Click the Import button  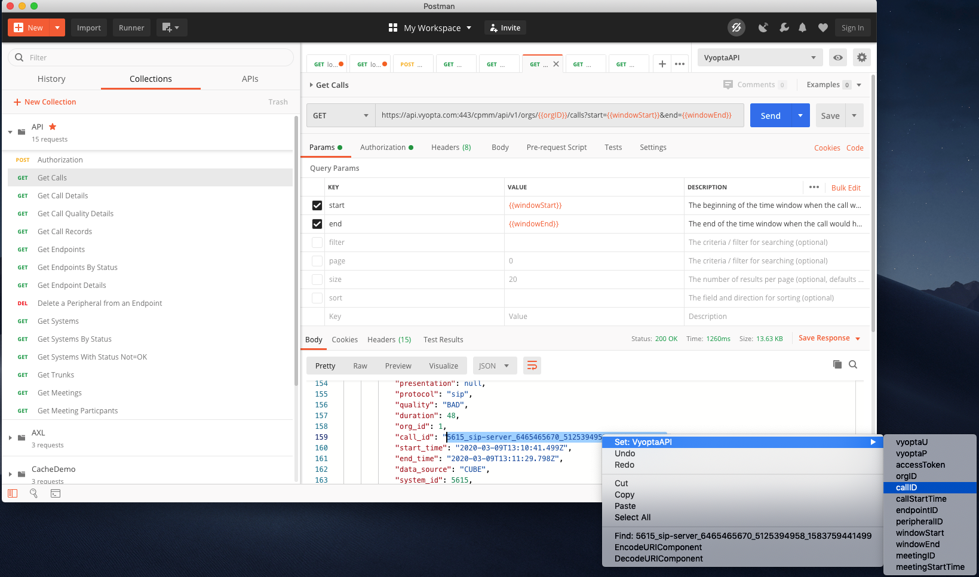pos(89,27)
